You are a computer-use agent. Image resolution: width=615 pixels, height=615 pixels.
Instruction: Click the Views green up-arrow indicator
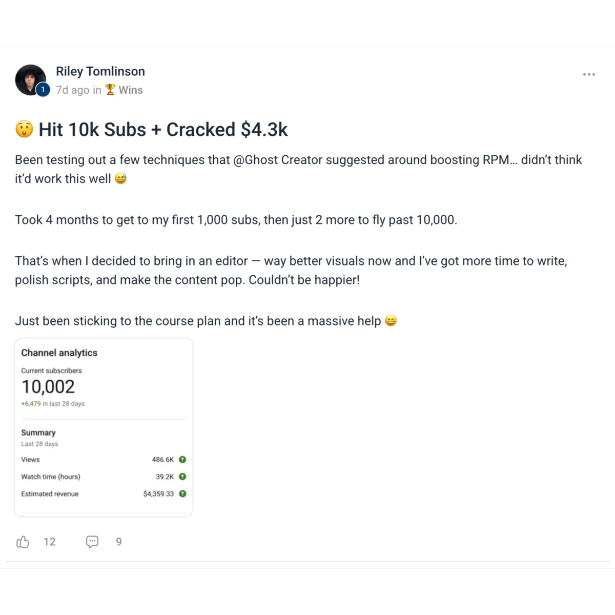point(182,460)
